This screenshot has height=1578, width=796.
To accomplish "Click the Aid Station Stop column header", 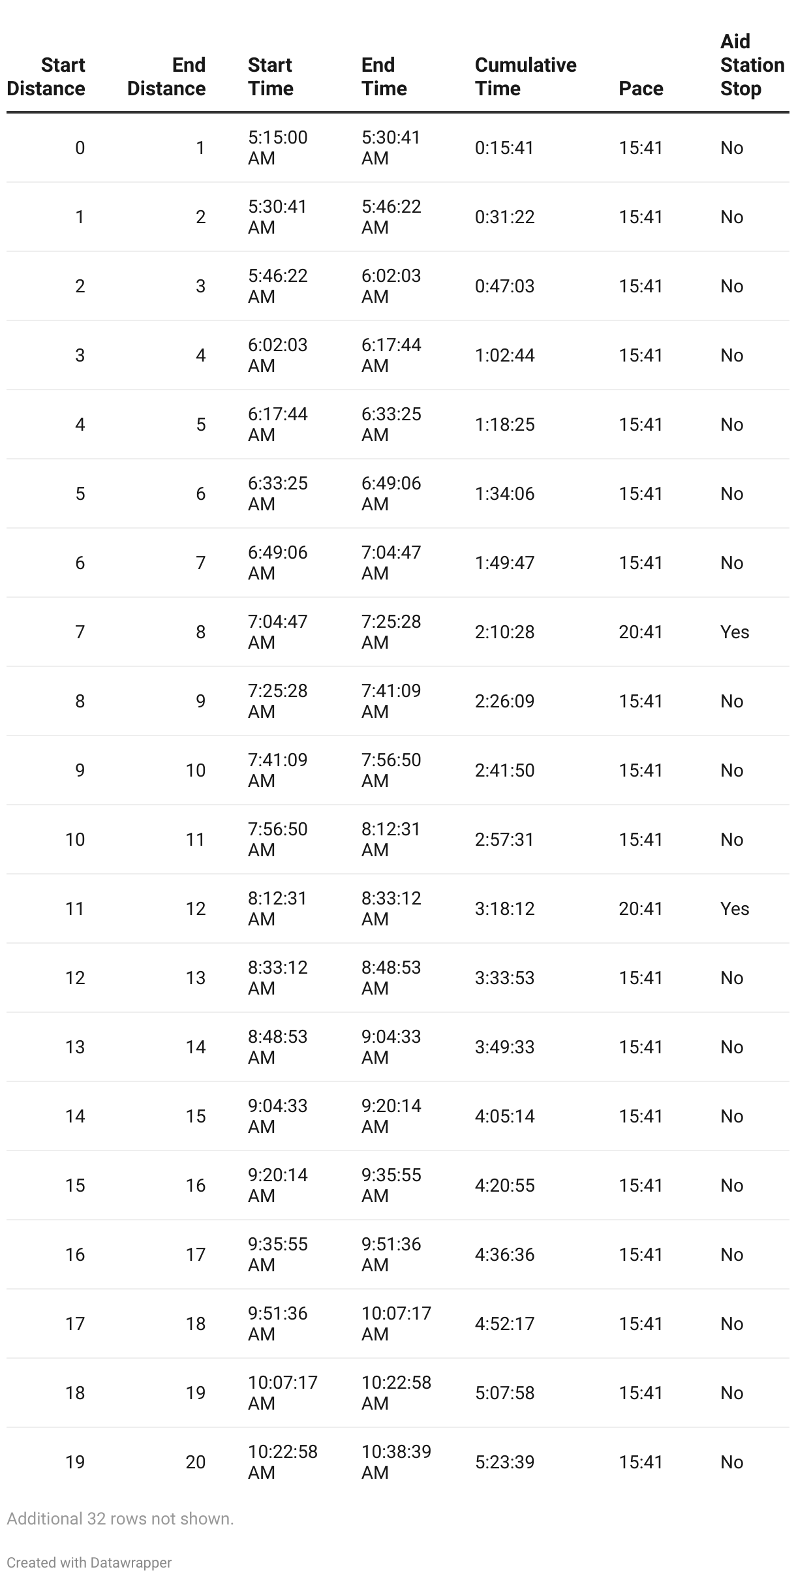I will click(752, 65).
